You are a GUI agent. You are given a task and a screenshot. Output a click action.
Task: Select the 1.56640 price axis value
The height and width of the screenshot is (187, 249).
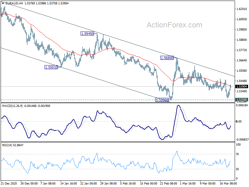click(242, 60)
